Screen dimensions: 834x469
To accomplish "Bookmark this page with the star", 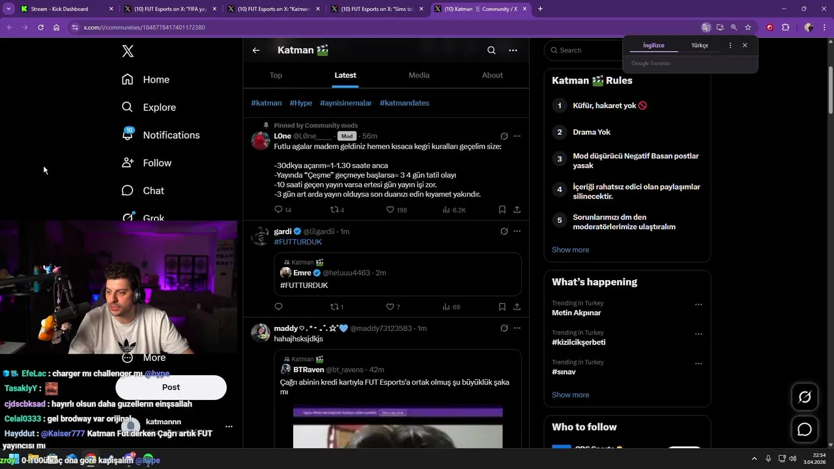I will tap(748, 27).
